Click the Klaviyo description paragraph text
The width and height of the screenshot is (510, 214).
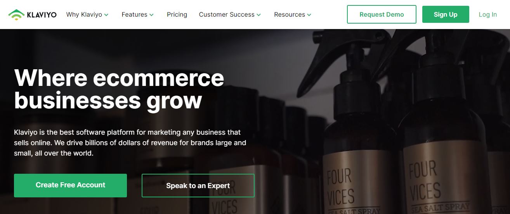click(x=130, y=143)
